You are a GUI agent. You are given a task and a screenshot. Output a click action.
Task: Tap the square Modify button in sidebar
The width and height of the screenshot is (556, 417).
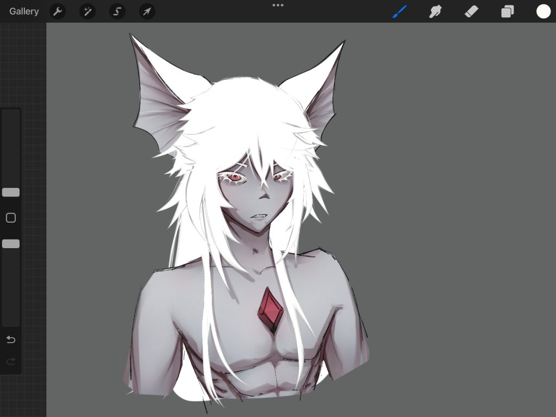[11, 218]
